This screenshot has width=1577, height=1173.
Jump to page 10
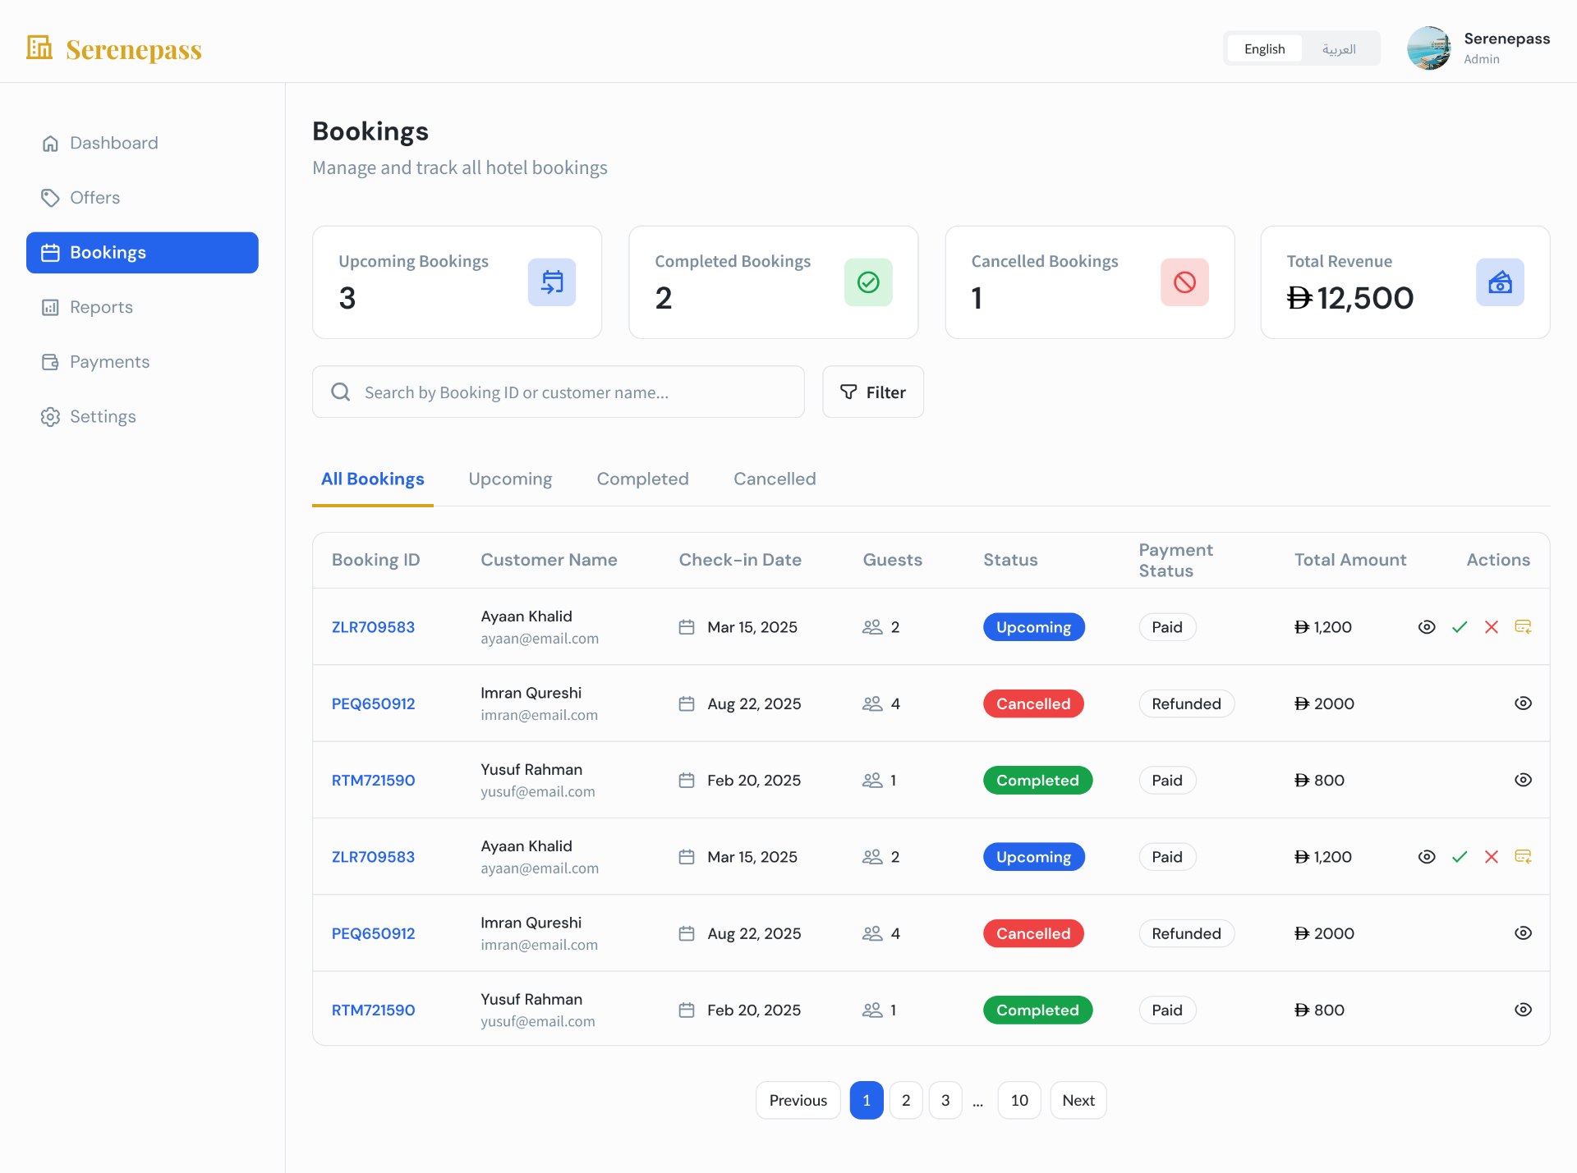[1019, 1100]
